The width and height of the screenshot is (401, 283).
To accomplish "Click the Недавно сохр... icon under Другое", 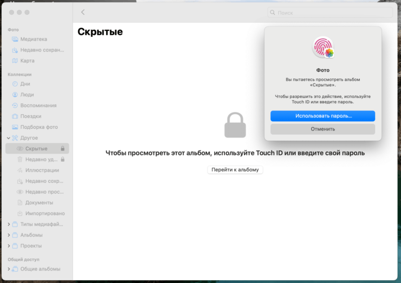I will 20,181.
